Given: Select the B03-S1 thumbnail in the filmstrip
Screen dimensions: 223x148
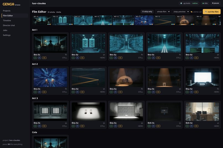Looking at the screenshot, I should click(x=144, y=20).
